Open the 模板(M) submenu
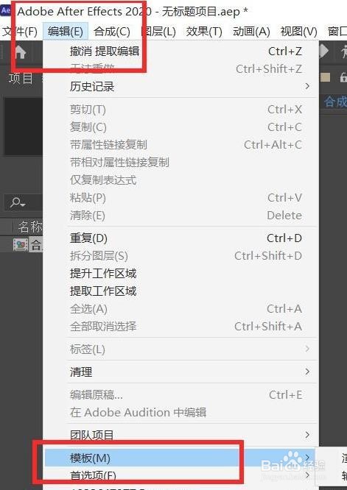The height and width of the screenshot is (490, 347). (x=181, y=458)
